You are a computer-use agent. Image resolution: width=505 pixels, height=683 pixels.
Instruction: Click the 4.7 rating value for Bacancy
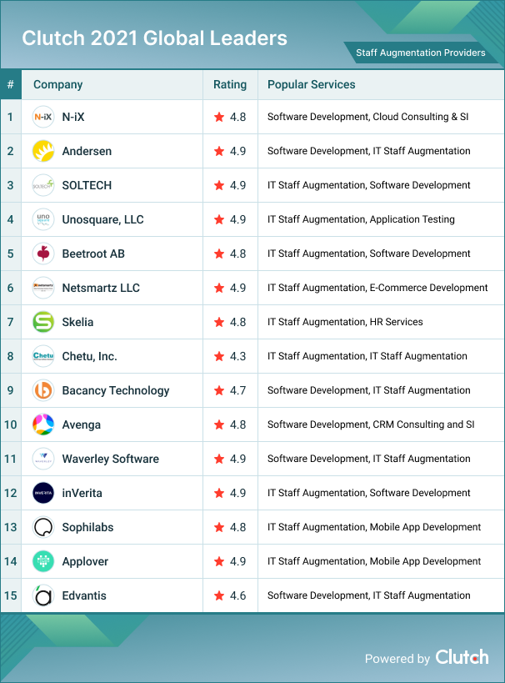[237, 390]
